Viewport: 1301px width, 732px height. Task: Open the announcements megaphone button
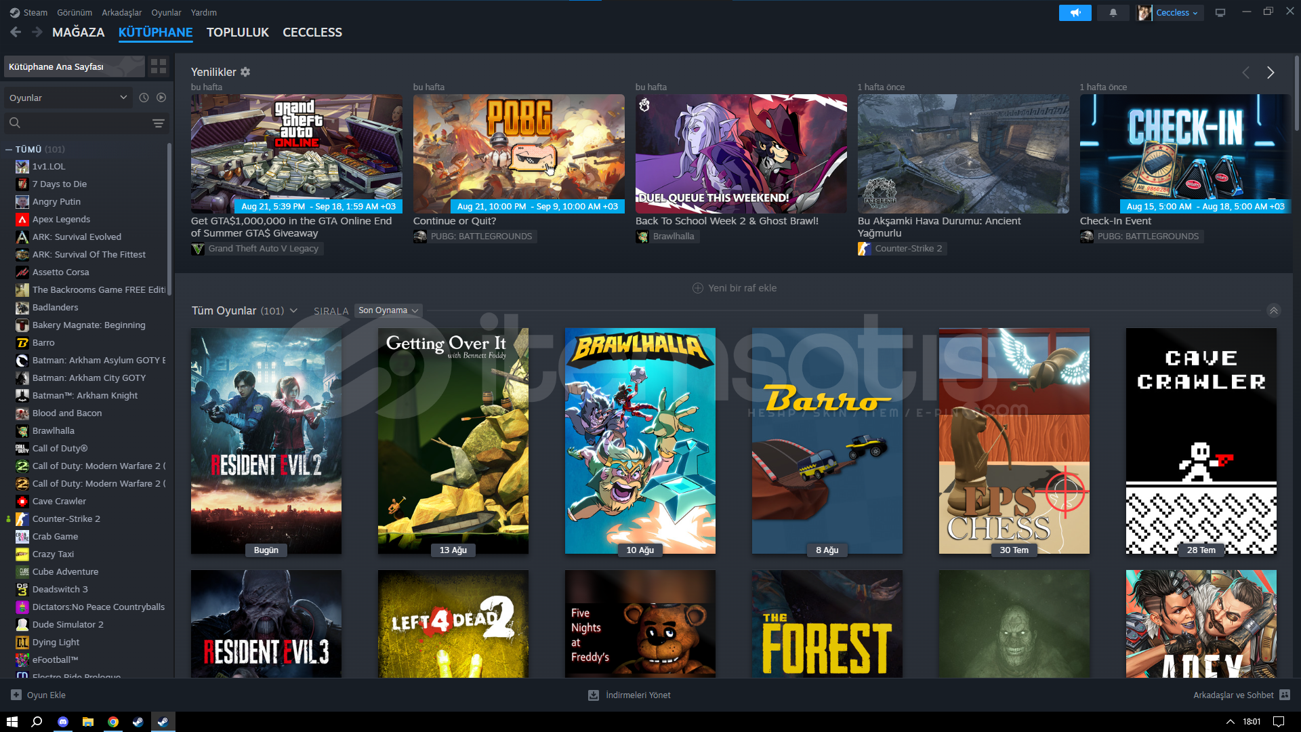1075,12
